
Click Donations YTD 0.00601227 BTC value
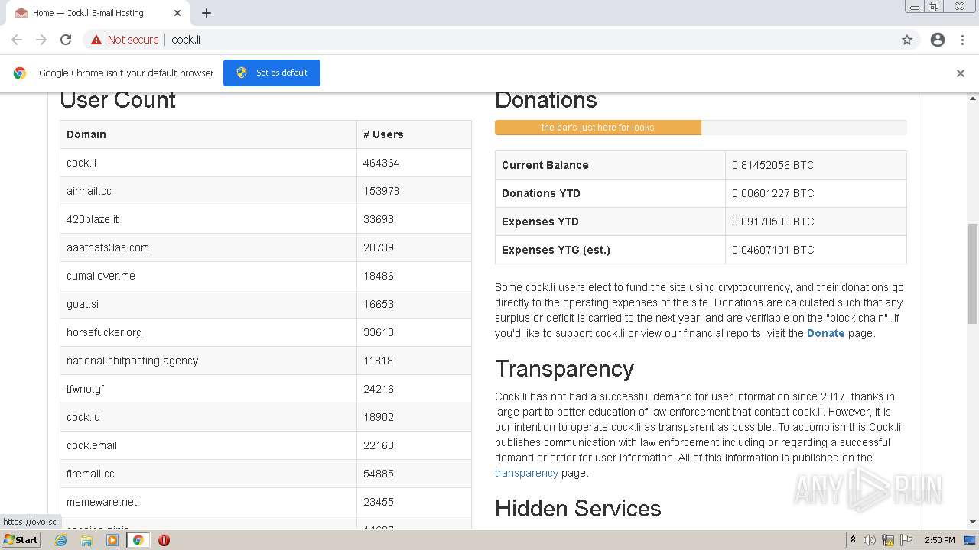[x=772, y=193]
